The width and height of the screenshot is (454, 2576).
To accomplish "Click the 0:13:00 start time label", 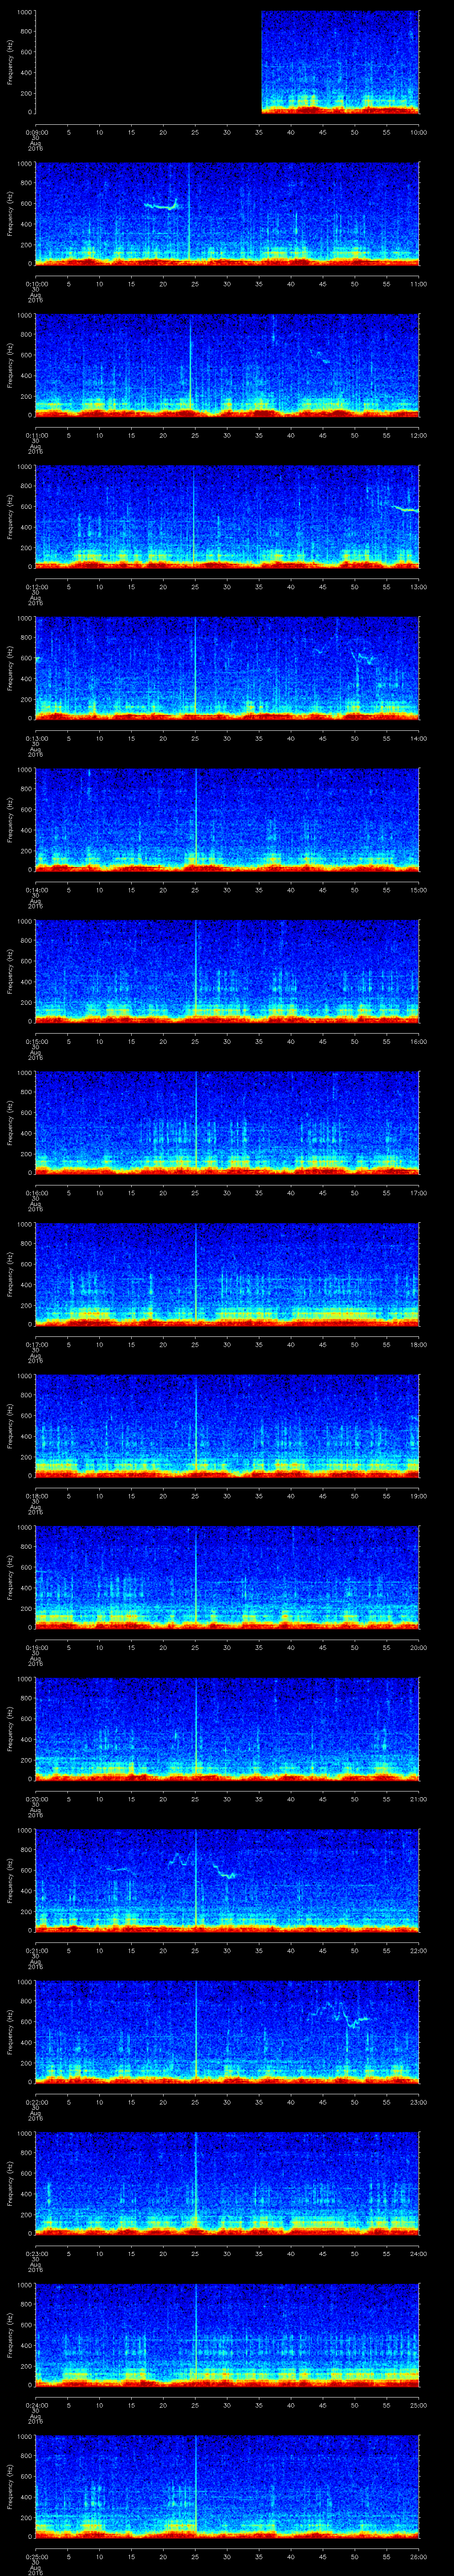I will 36,738.
